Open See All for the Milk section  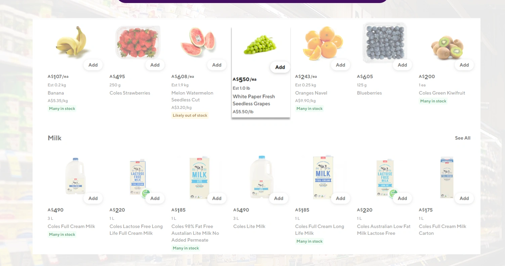tap(462, 138)
